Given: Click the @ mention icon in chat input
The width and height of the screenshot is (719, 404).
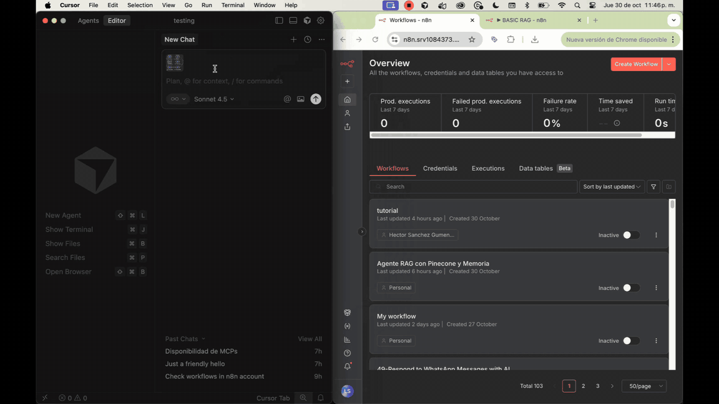Looking at the screenshot, I should [287, 99].
